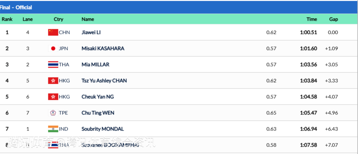Select the Final - Official header tab

pyautogui.click(x=16, y=7)
